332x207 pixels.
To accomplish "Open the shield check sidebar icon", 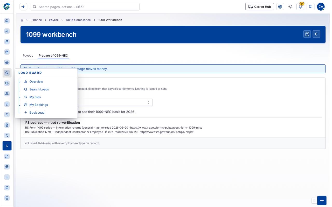I will [7, 104].
